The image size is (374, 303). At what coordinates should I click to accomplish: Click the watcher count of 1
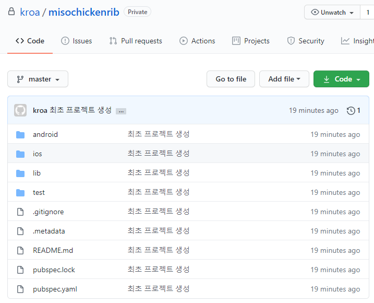pos(367,12)
